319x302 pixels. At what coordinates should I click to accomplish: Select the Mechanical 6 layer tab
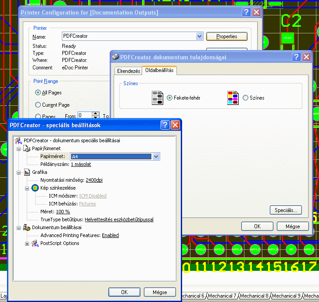click(x=193, y=296)
